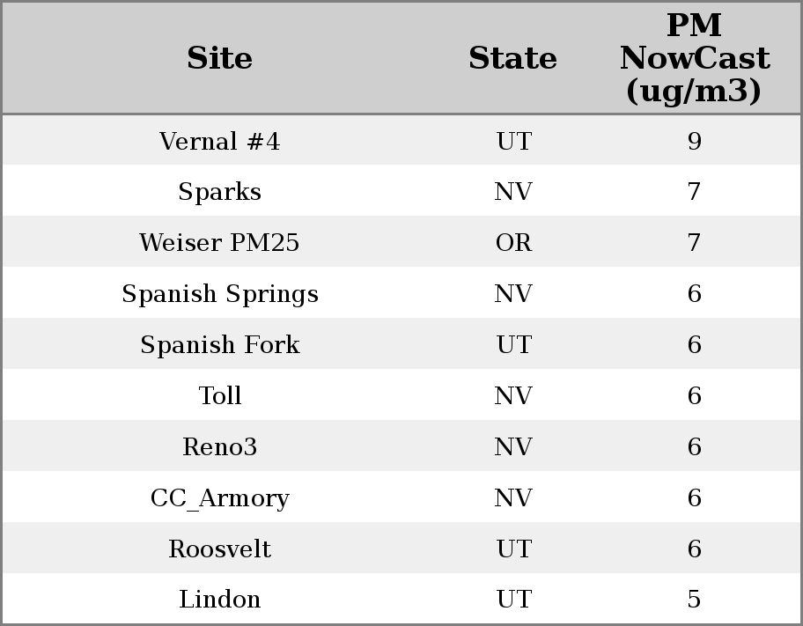
Task: Select the CC_Armory site cell
Action: coord(219,498)
